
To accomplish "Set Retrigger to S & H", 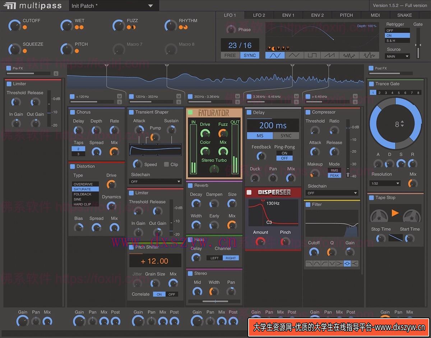I will point(397,41).
